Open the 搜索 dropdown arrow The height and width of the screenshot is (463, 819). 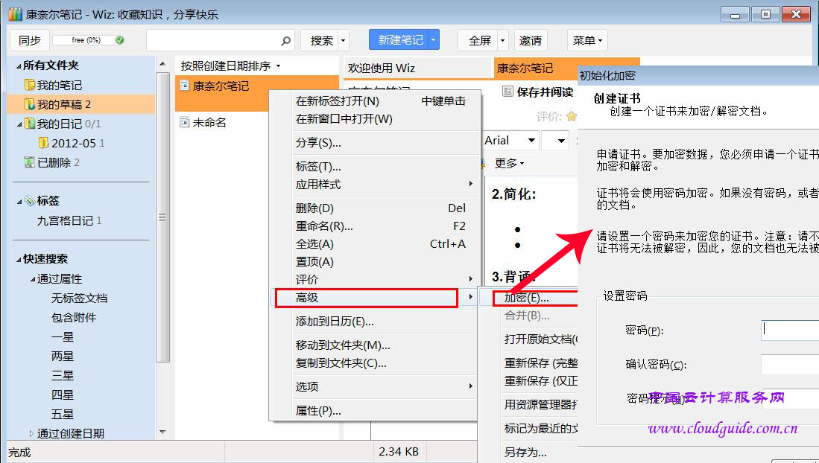coord(343,40)
